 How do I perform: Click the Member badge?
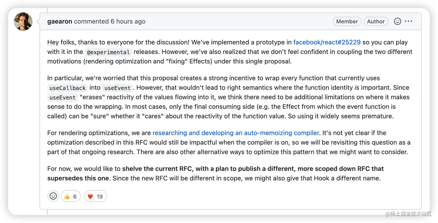[347, 21]
